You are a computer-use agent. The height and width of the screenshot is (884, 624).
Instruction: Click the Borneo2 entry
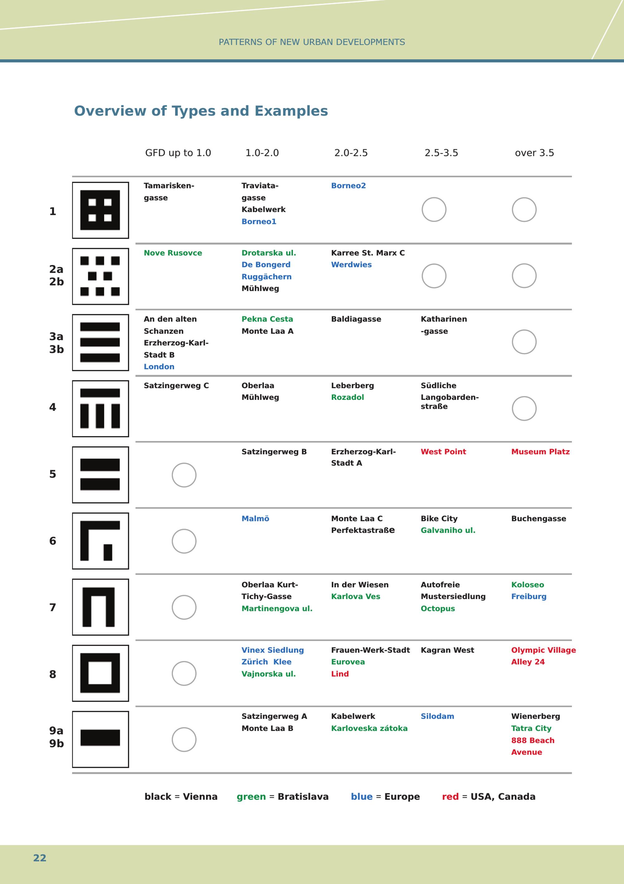click(x=348, y=186)
